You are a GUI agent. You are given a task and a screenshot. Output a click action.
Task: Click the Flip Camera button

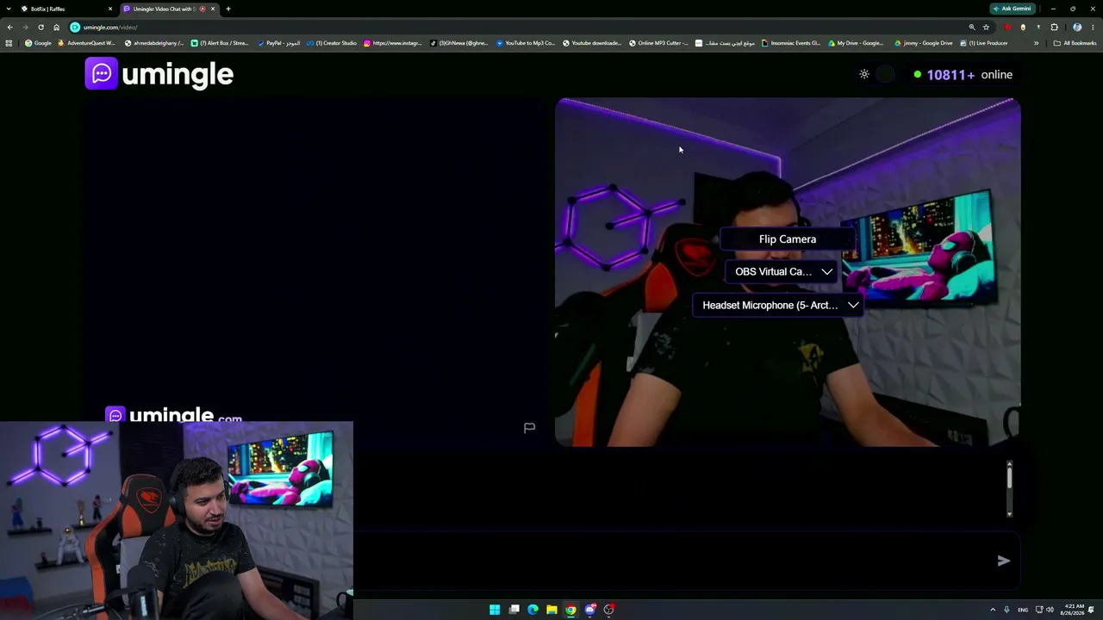(x=787, y=239)
